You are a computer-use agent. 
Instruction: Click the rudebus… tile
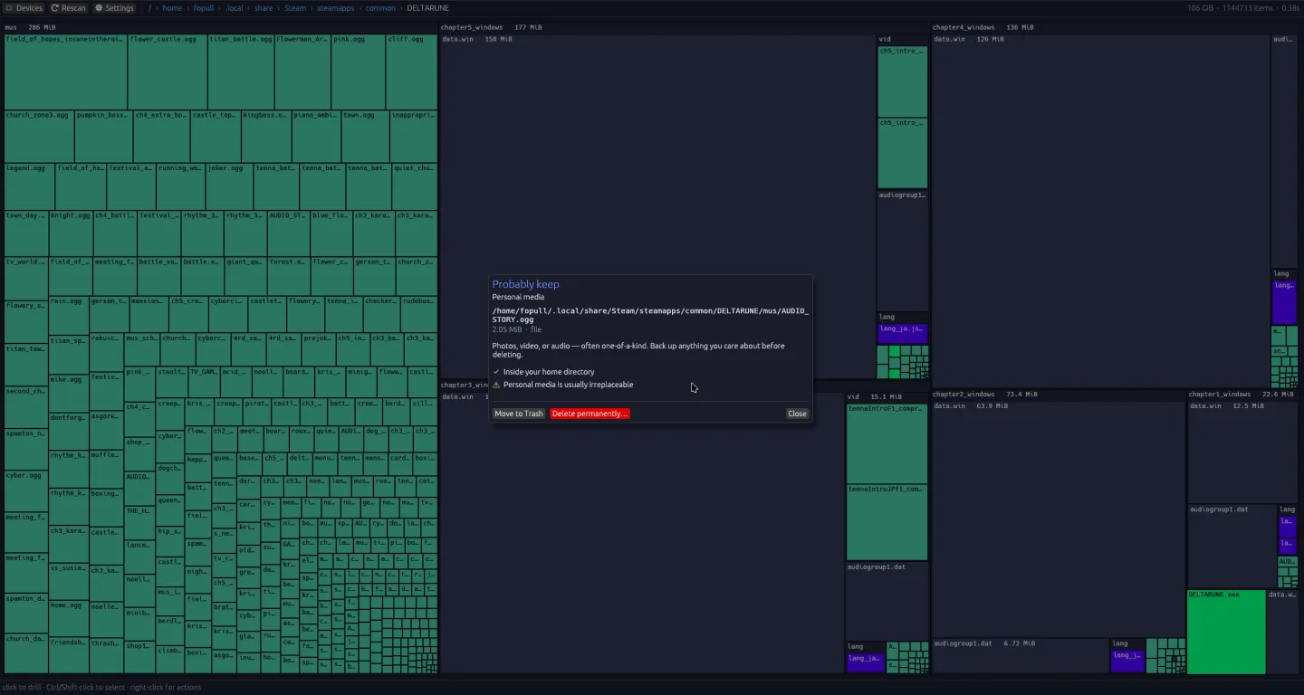(x=418, y=315)
